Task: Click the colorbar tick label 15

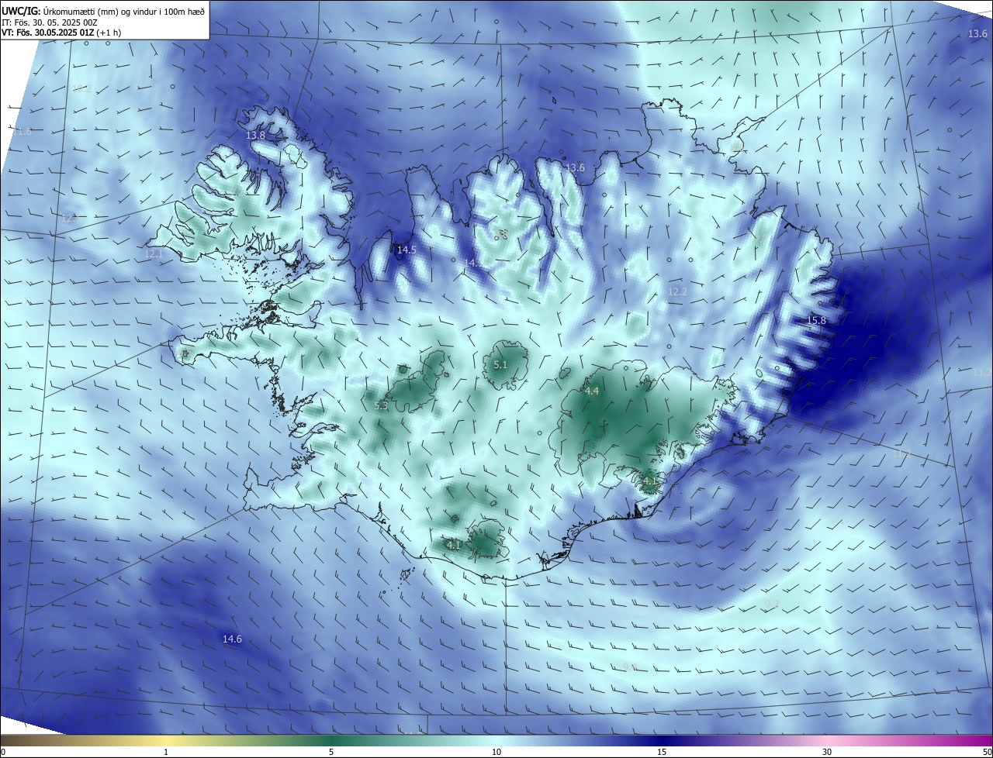Action: pyautogui.click(x=662, y=752)
